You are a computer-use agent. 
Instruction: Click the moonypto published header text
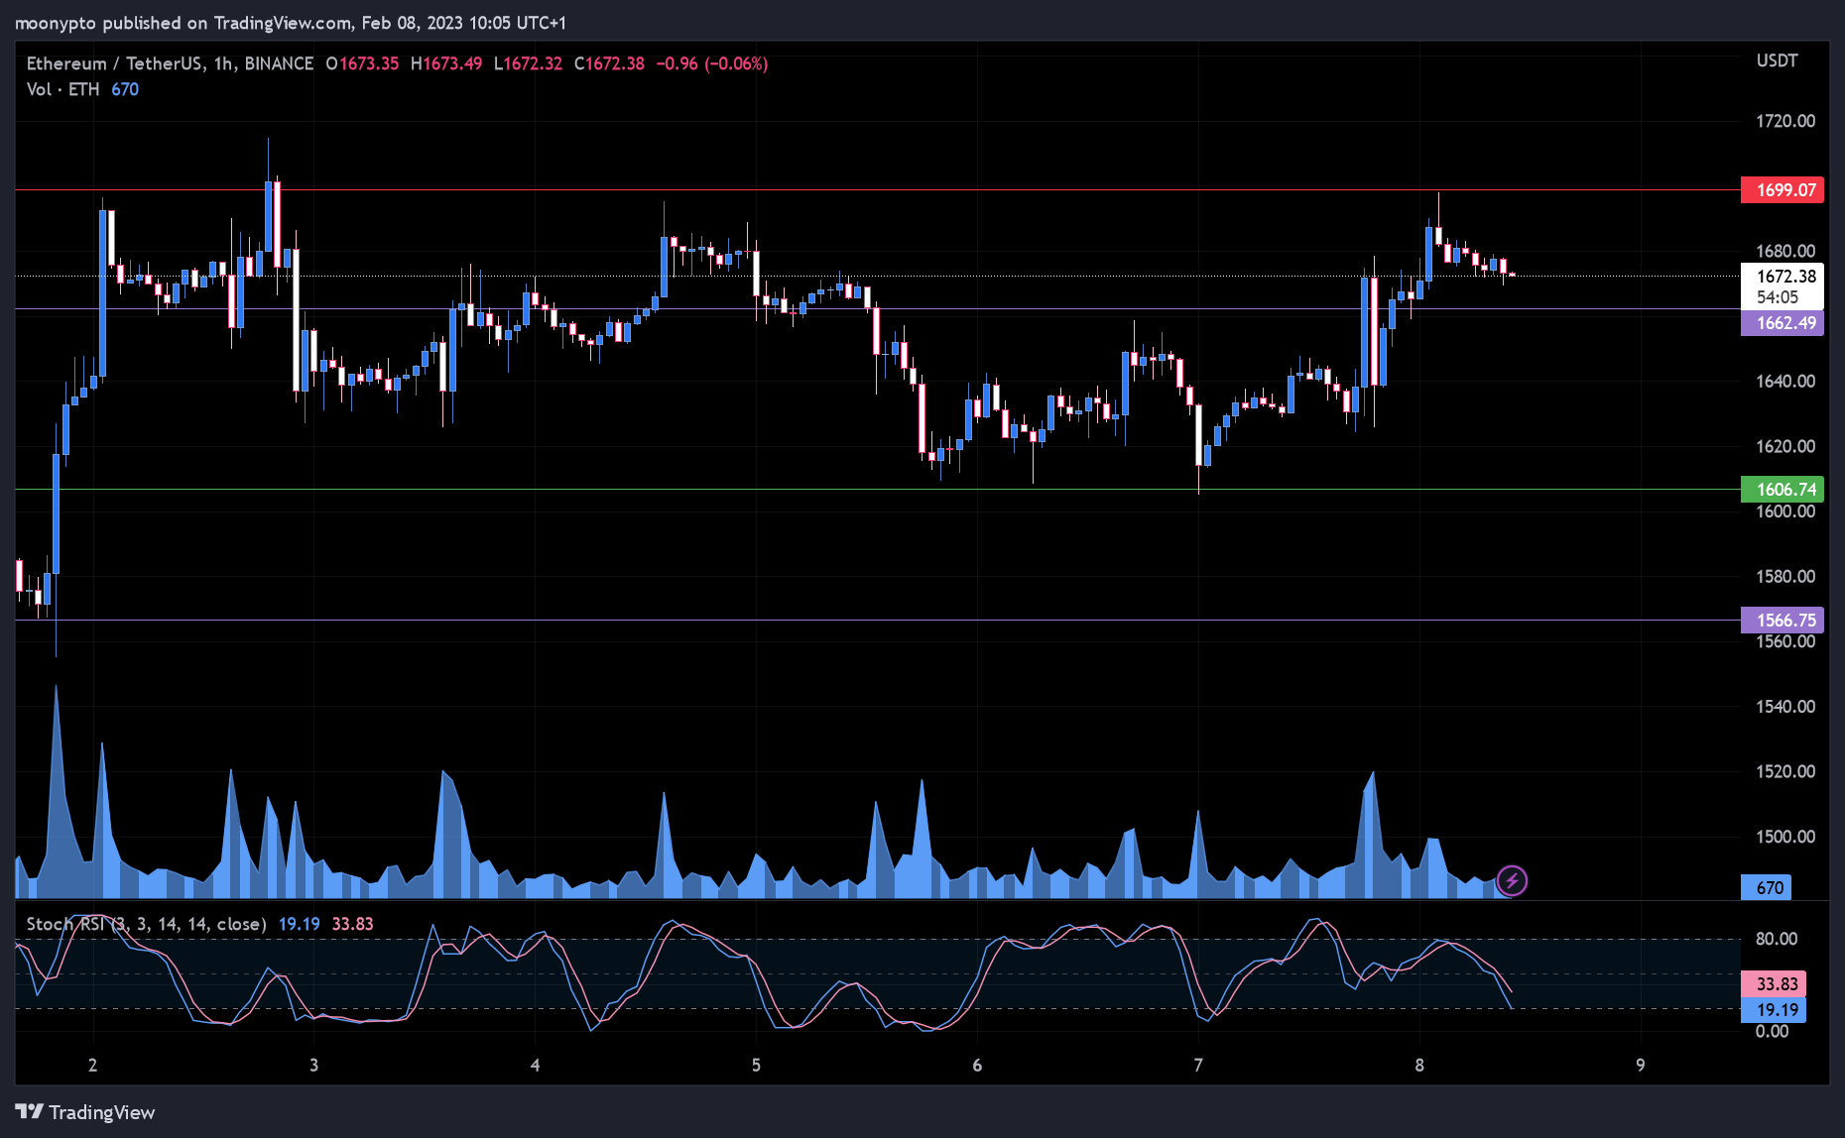(x=291, y=23)
